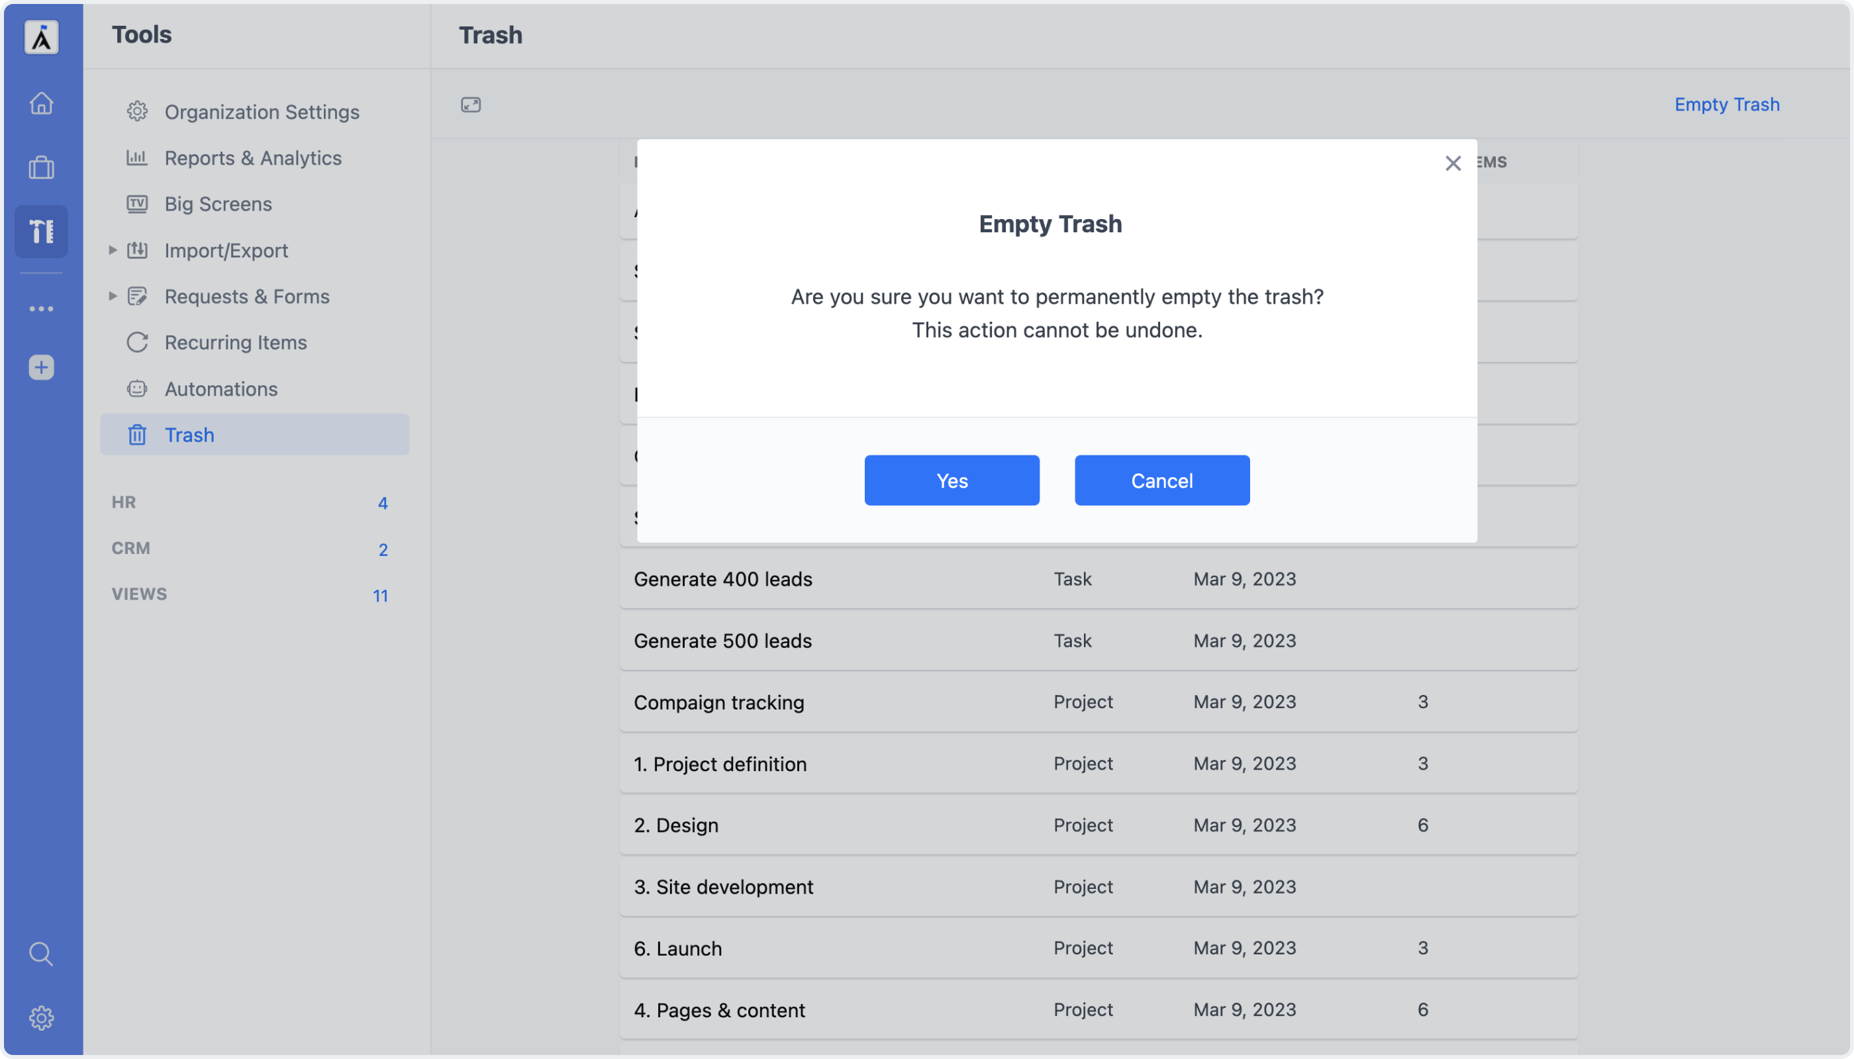The width and height of the screenshot is (1854, 1059).
Task: Click Empty Trash link top right
Action: coord(1727,103)
